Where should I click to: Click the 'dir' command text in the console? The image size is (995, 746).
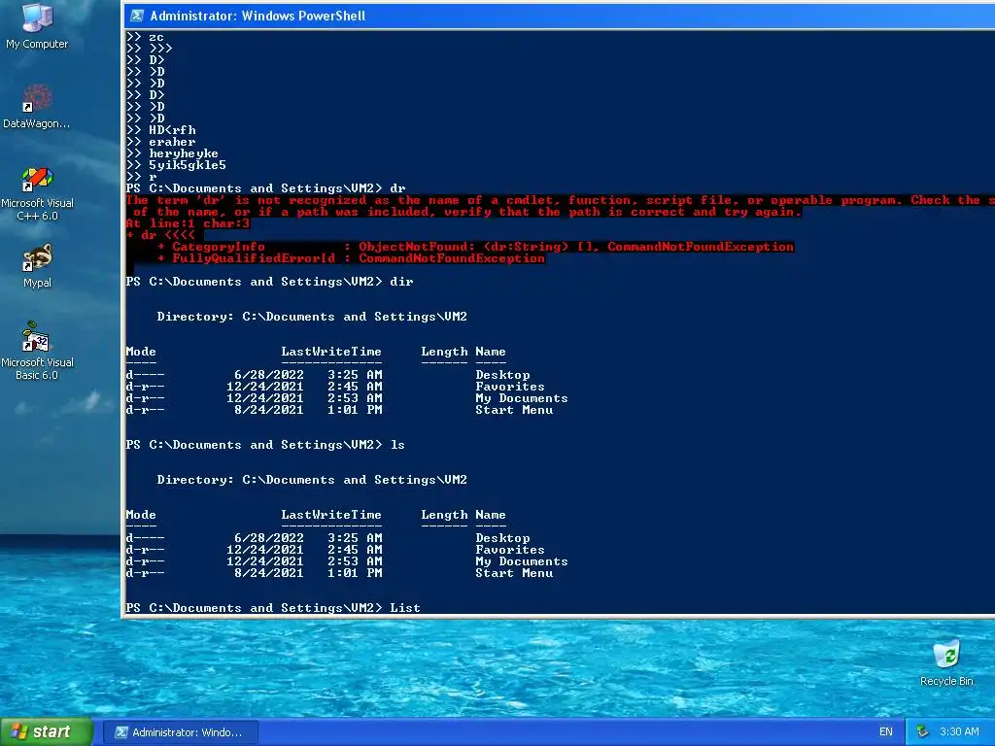401,282
